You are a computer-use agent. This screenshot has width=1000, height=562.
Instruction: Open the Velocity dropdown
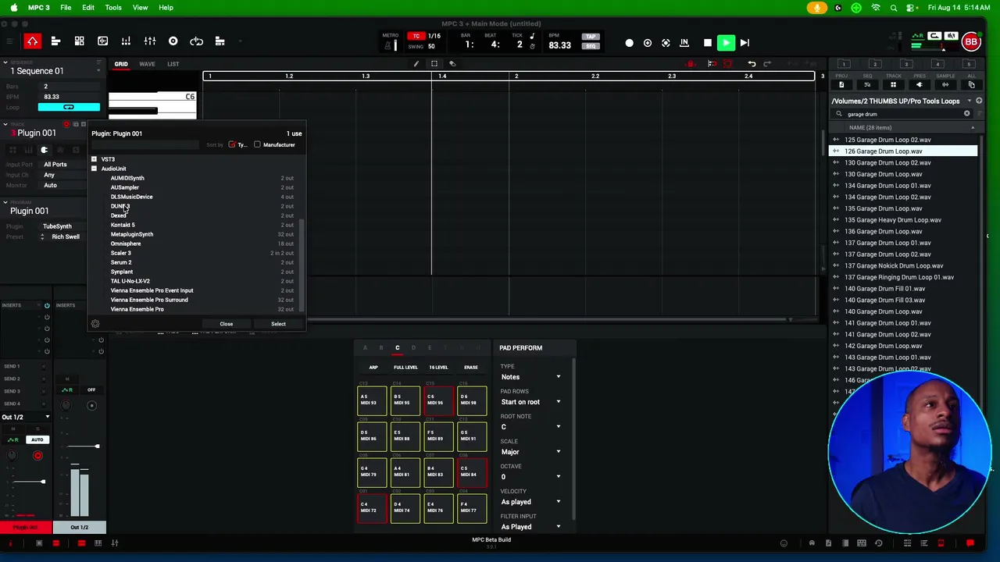click(x=530, y=502)
